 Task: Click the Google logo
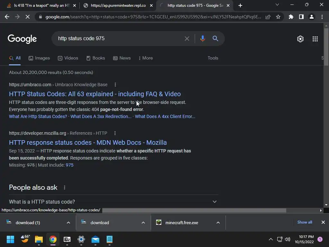pyautogui.click(x=22, y=39)
